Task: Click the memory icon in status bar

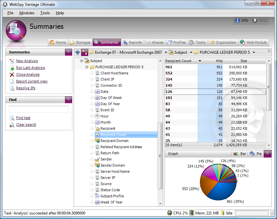Action: pos(192,213)
